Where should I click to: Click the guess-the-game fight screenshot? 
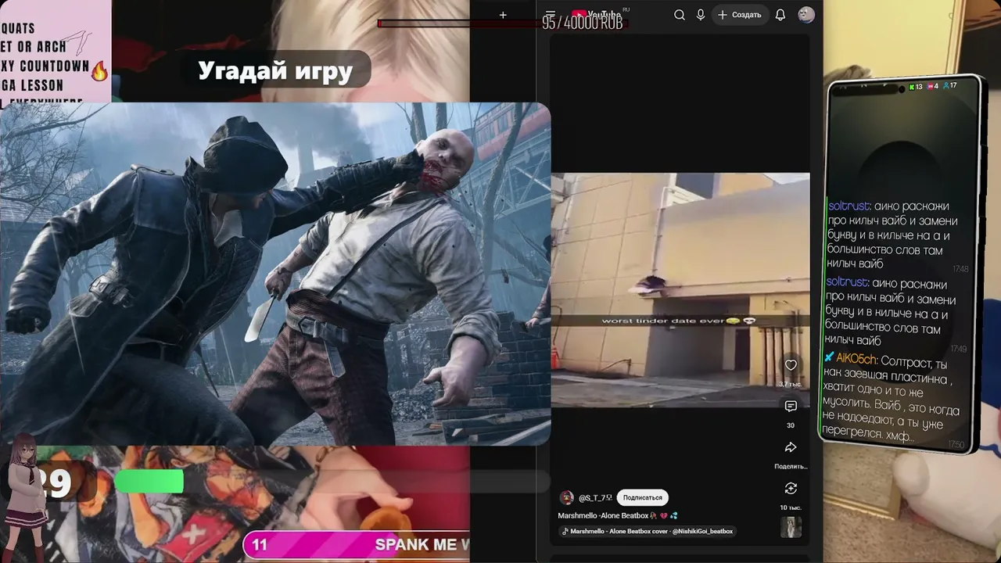click(275, 274)
